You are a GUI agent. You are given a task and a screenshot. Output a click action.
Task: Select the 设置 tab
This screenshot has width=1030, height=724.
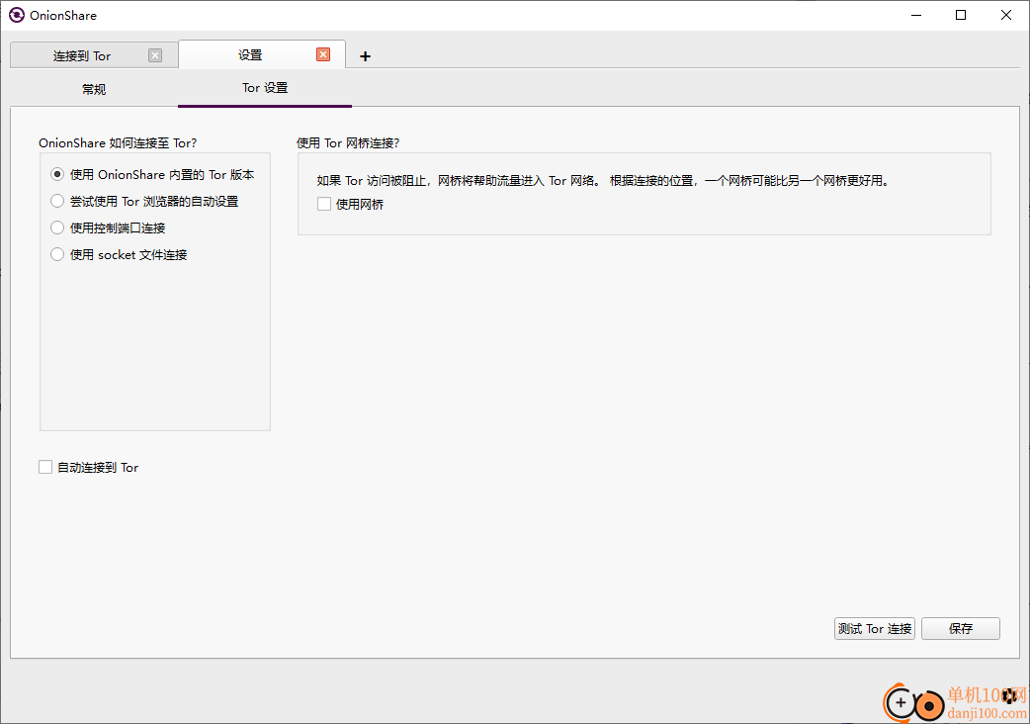pyautogui.click(x=262, y=54)
